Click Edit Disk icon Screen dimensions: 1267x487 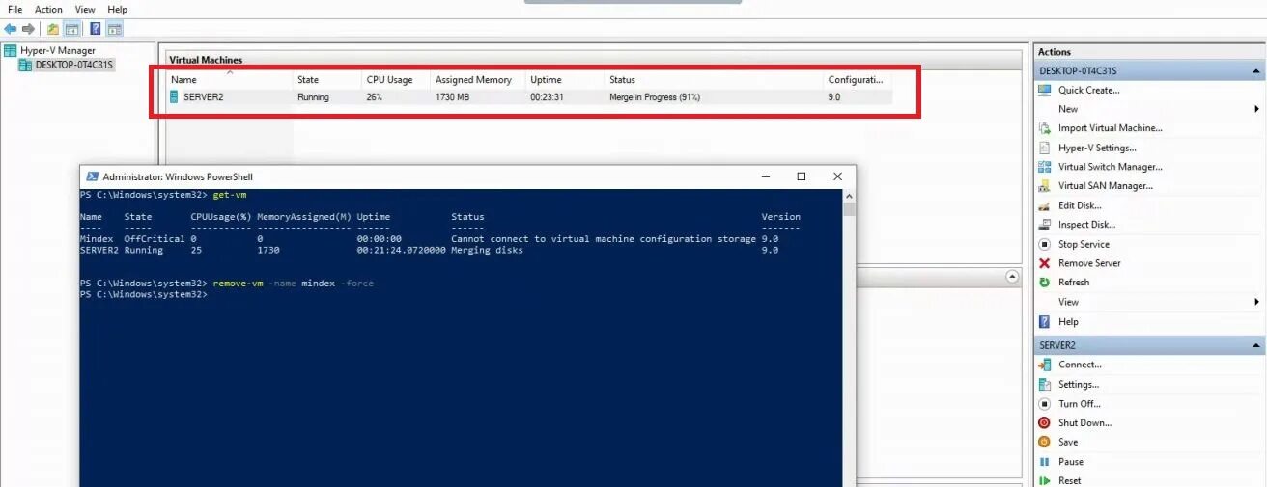pos(1044,205)
